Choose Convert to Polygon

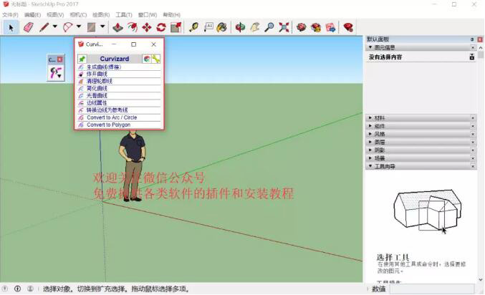tap(119, 125)
